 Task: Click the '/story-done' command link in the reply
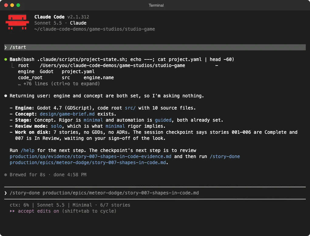[225, 157]
